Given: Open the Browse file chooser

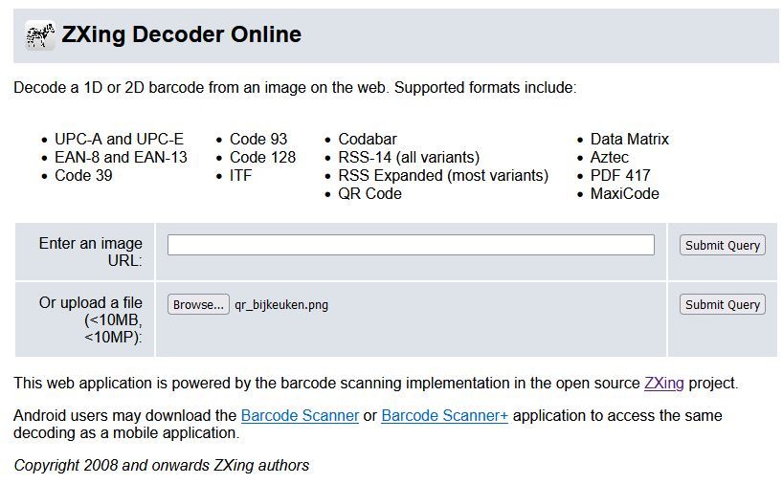Looking at the screenshot, I should click(198, 304).
